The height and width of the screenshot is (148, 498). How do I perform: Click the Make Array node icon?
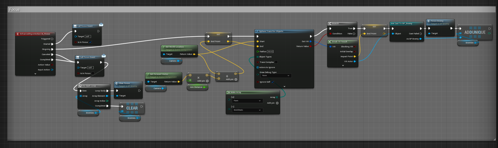coord(228,92)
